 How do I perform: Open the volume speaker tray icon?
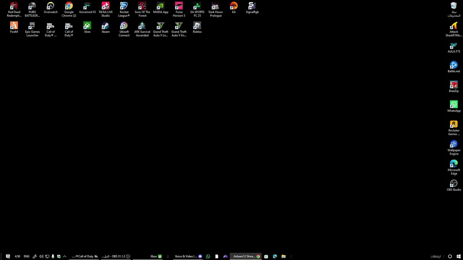[x=41, y=256]
